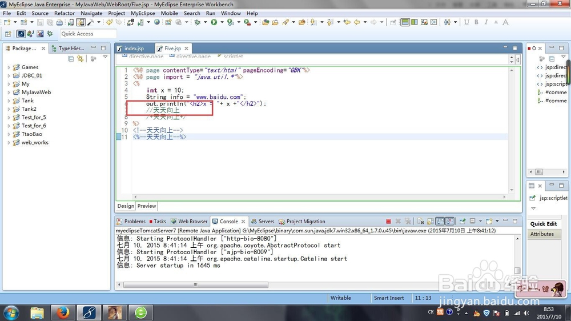Toggle Scroll Lock in Console toolbar

click(430, 221)
